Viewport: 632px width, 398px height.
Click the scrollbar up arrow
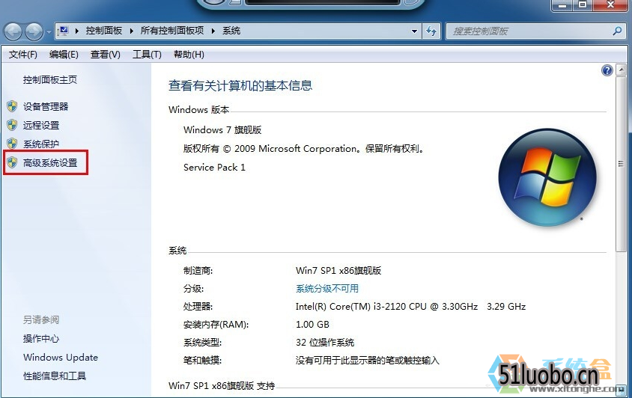621,70
